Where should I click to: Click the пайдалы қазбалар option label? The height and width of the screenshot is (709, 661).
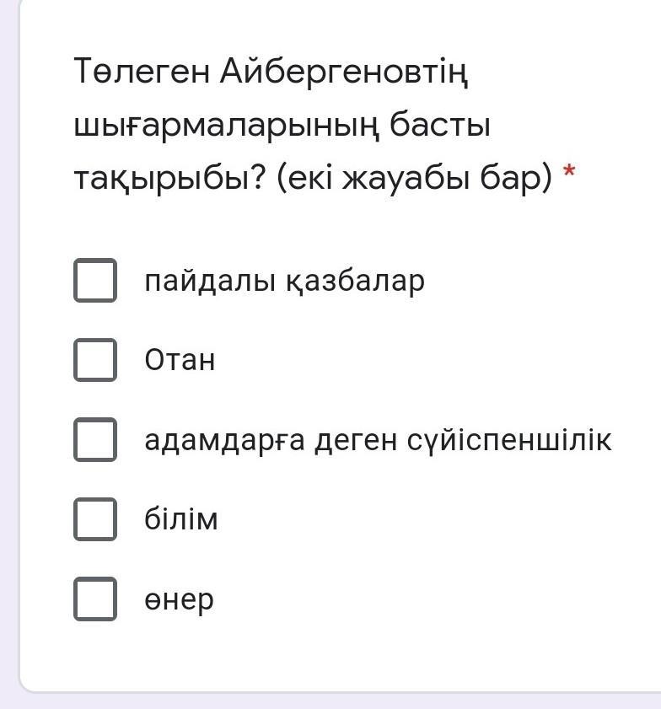coord(284,281)
